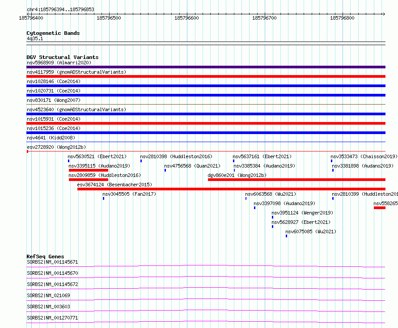
Task: Click the small blue nsv3045505 marker
Action: 103,198
